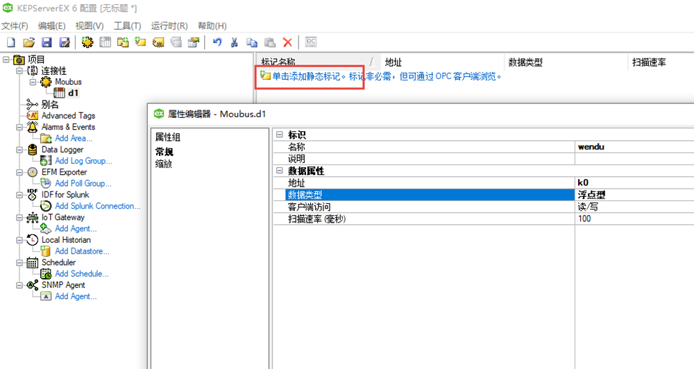The height and width of the screenshot is (369, 694).
Task: Open the 工具(T) menu
Action: coord(128,26)
